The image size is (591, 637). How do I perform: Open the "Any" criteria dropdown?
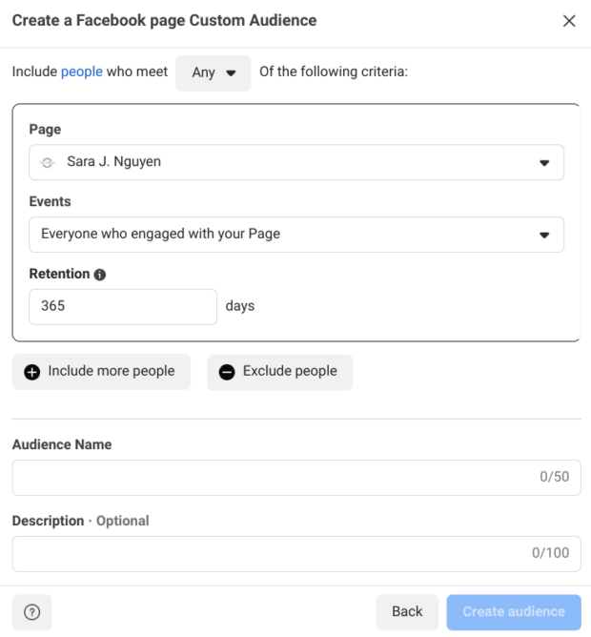point(213,73)
